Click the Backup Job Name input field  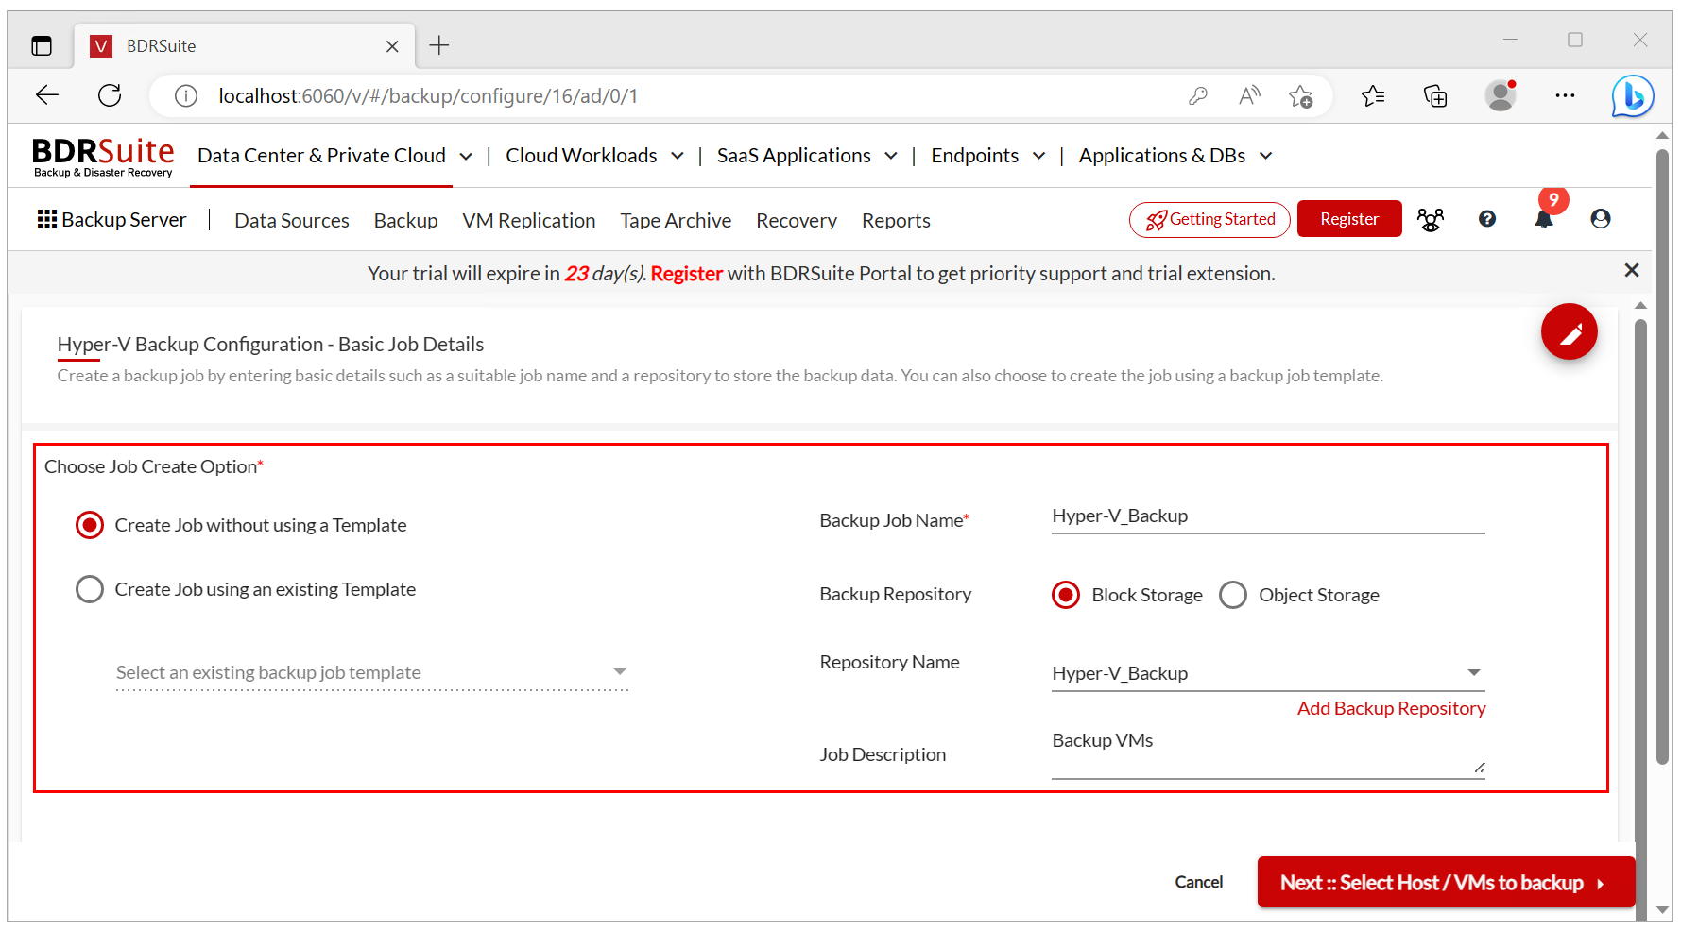tap(1268, 516)
